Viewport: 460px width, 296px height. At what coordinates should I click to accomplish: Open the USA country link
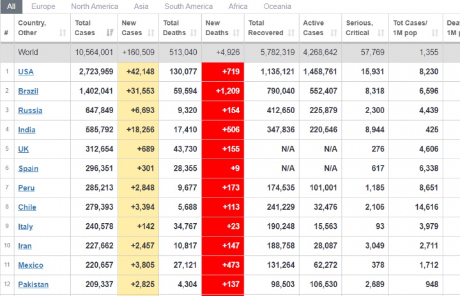pos(26,72)
